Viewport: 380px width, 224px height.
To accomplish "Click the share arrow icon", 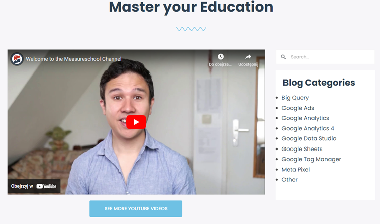I will 248,57.
